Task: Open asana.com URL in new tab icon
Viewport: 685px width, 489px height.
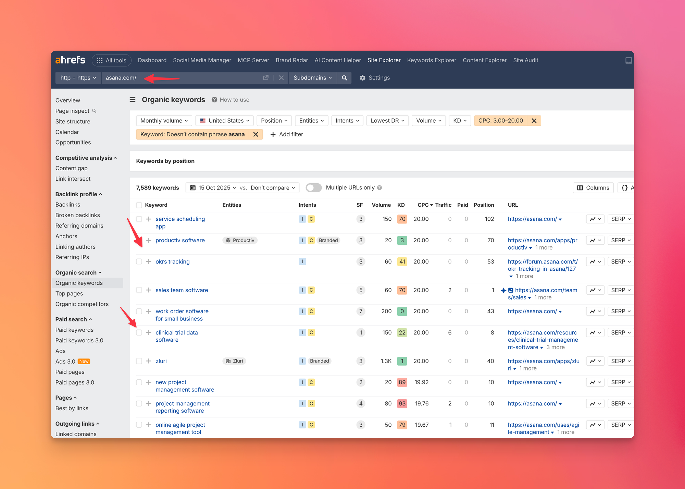Action: click(266, 78)
